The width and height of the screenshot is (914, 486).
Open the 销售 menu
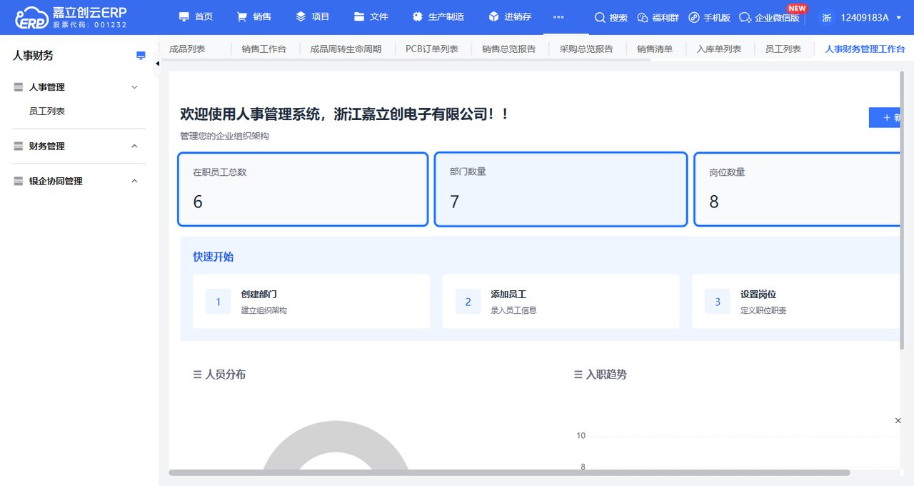tap(253, 16)
